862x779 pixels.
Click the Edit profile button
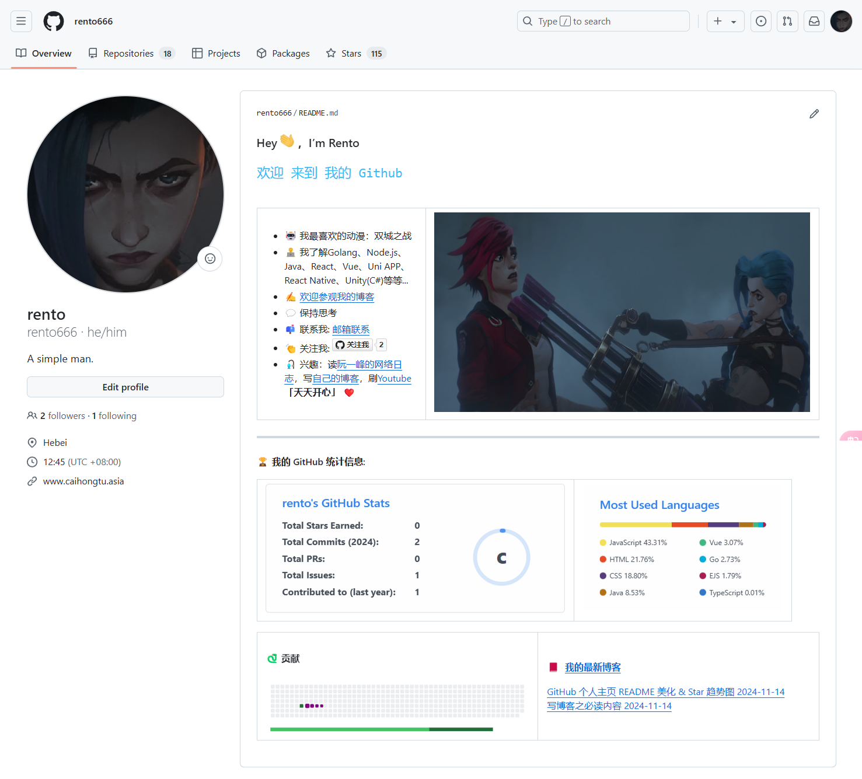coord(125,387)
